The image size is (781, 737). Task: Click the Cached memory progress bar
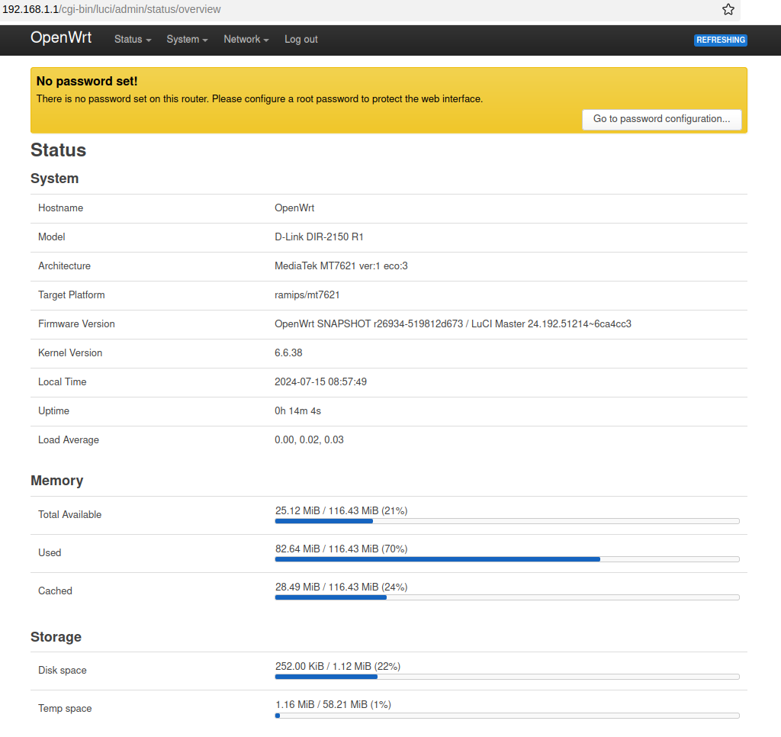506,597
